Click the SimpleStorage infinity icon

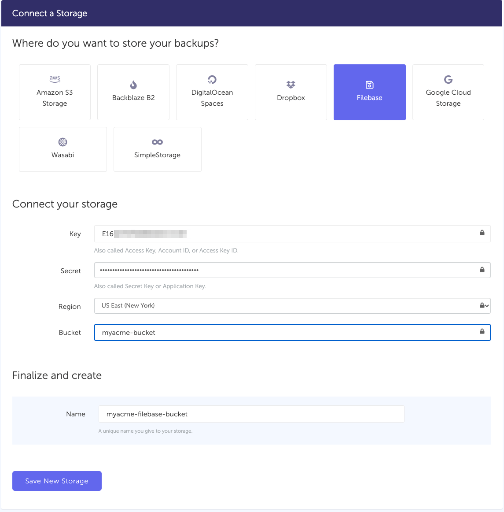(157, 142)
